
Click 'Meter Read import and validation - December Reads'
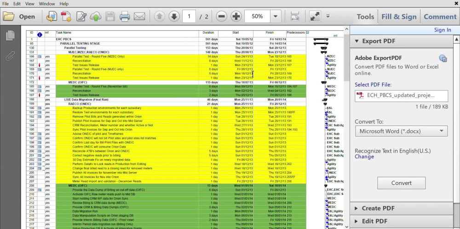tap(107, 181)
